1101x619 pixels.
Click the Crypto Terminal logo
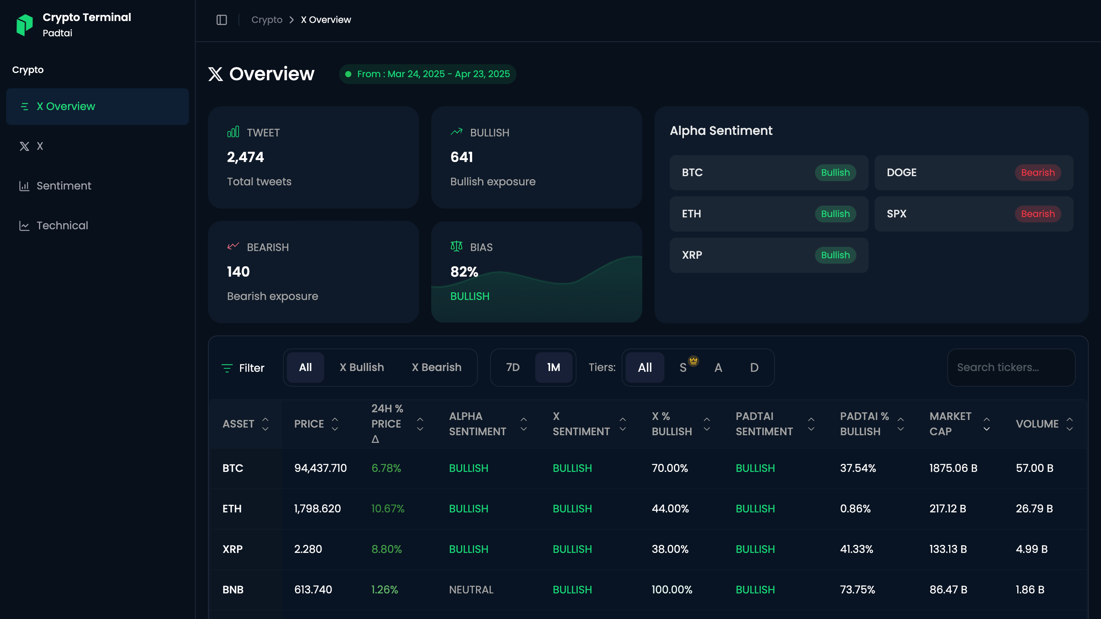pyautogui.click(x=26, y=24)
